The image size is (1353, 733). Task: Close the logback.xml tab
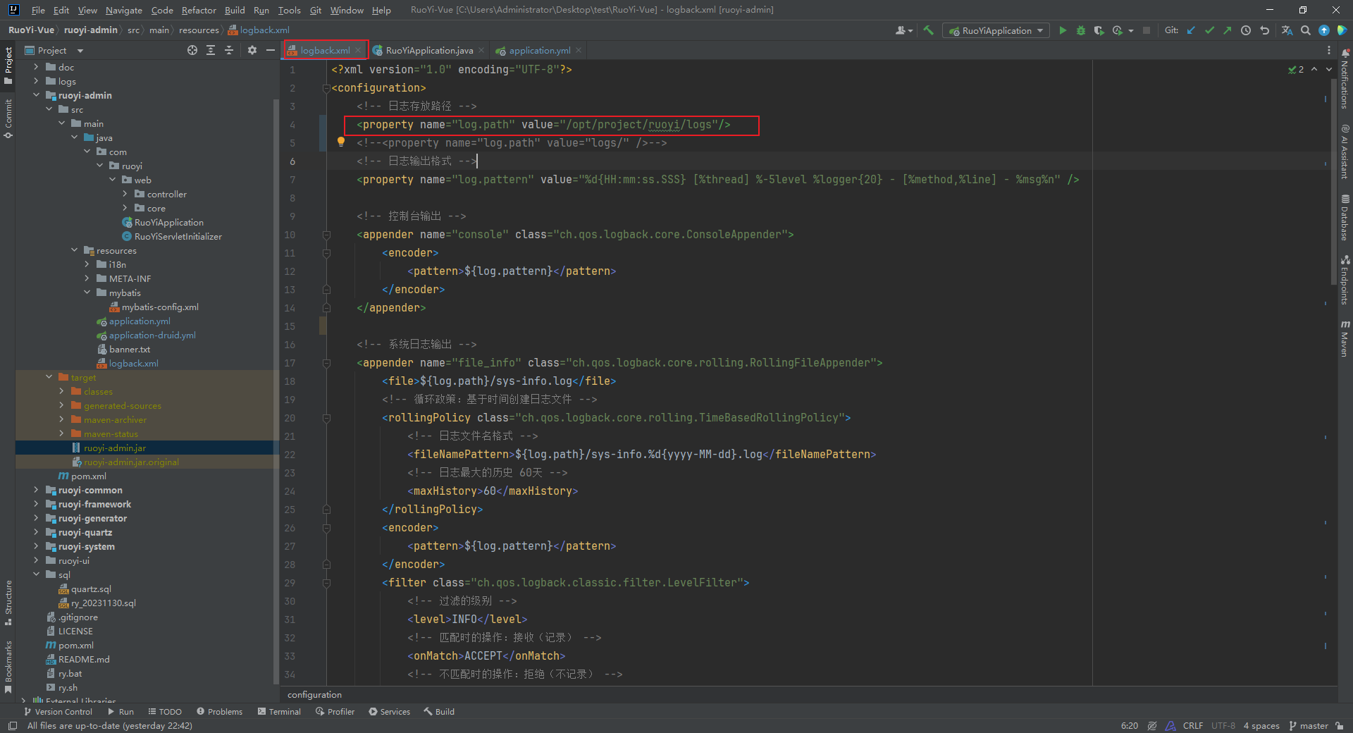coord(358,50)
